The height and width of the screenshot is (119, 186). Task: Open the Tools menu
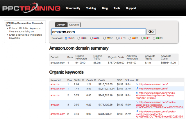[x=117, y=8]
